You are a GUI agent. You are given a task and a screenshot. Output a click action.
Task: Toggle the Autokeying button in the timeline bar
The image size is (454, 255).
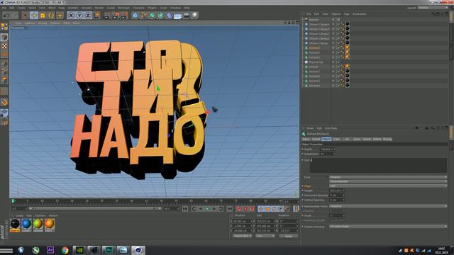[x=245, y=208]
